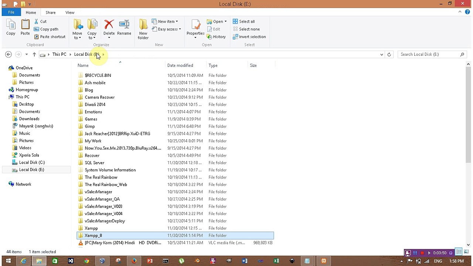Expand the arrow next to the Open button
Screen dimensions: 473x266
coord(225,21)
